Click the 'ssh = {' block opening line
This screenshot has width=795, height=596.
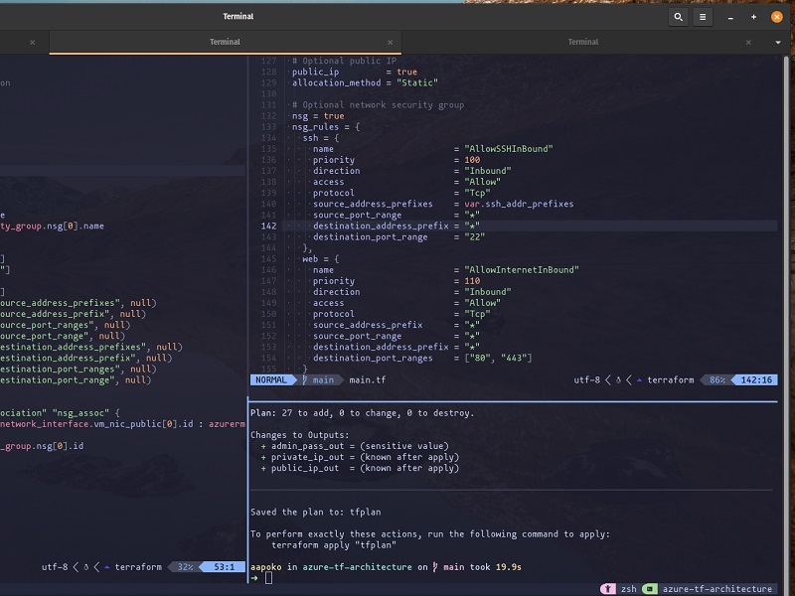click(320, 138)
